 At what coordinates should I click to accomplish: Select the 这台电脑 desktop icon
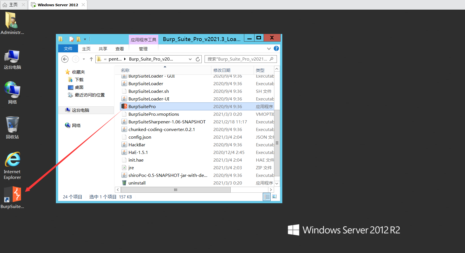click(12, 56)
